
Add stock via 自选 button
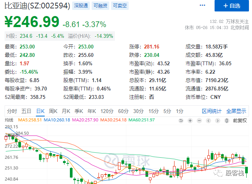[x=232, y=6]
